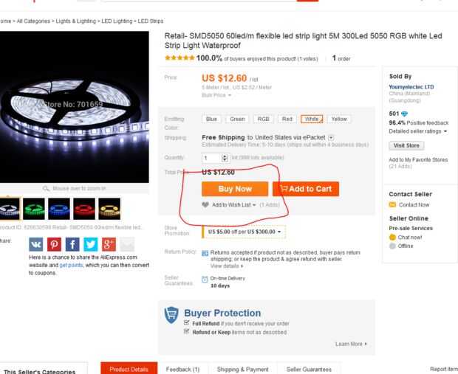Screen dimensions: 458x374
Task: Switch to the Feedback (1) tab
Action: tap(182, 368)
